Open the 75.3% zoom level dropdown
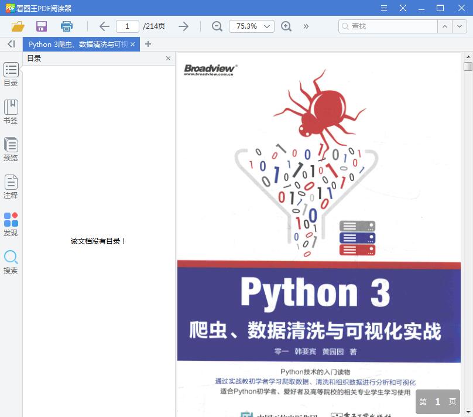Screen dimensions: 473x417 point(252,26)
